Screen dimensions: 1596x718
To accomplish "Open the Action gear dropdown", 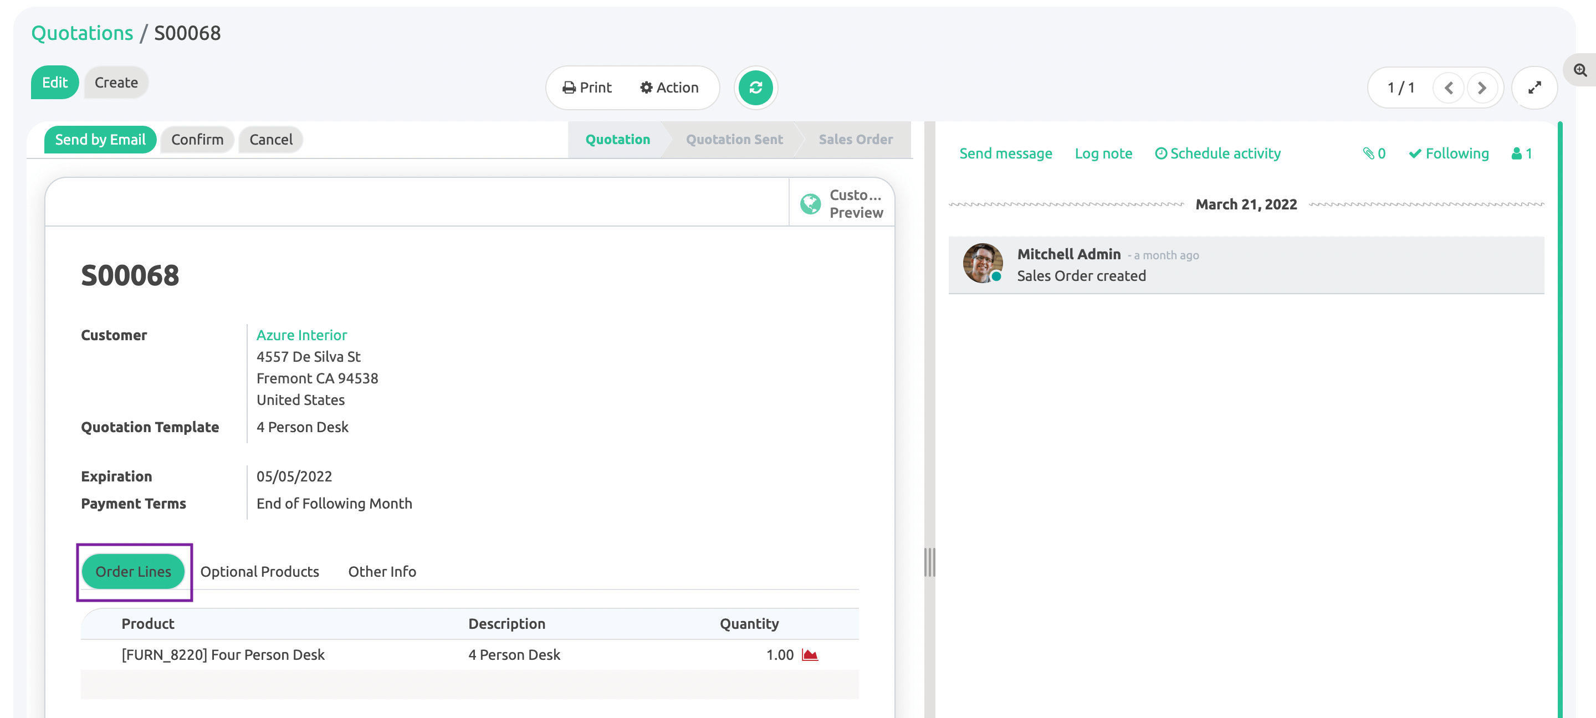I will pyautogui.click(x=668, y=88).
